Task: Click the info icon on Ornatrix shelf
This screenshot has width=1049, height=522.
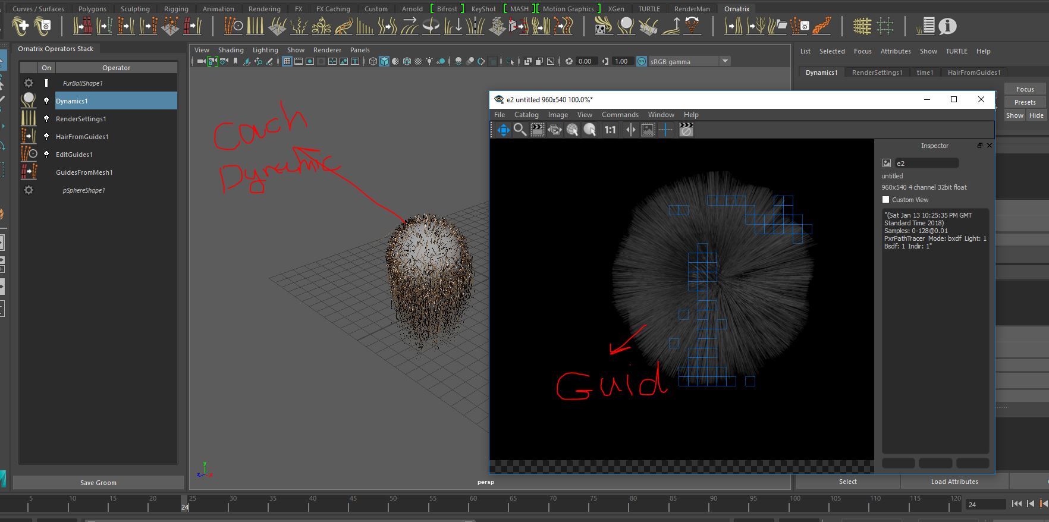Action: (947, 26)
